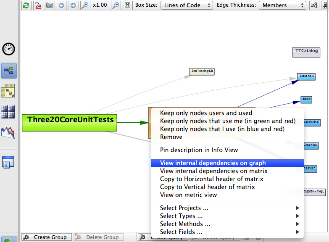The height and width of the screenshot is (242, 329).
Task: Select the Three20CoreUnitTests node
Action: (69, 123)
